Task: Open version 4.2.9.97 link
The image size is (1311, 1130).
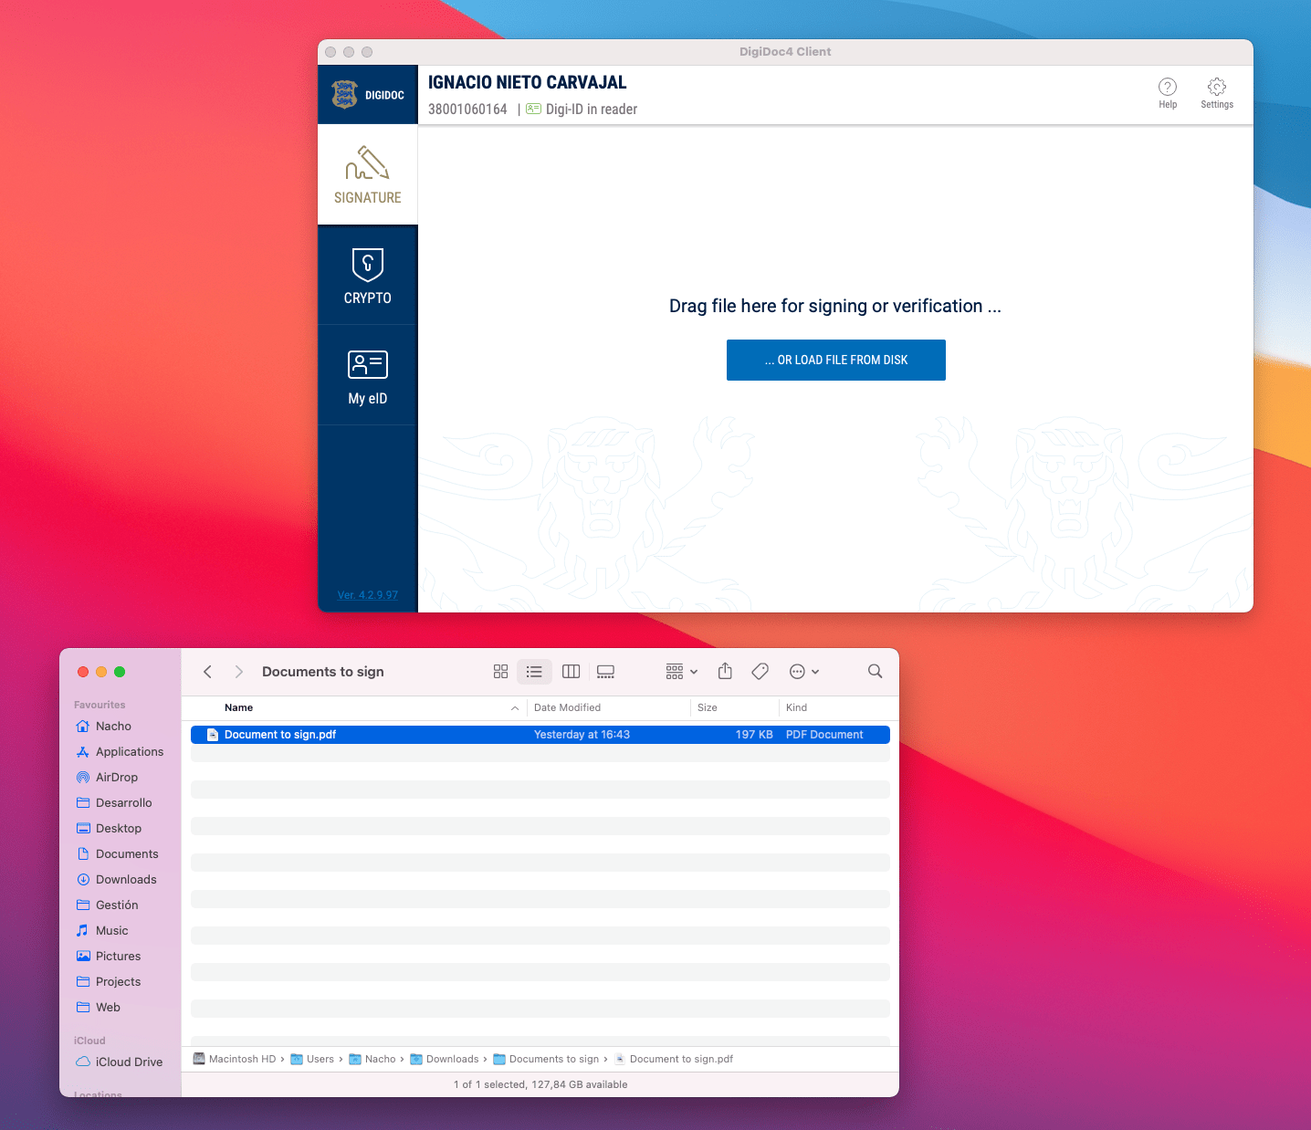Action: (x=367, y=595)
